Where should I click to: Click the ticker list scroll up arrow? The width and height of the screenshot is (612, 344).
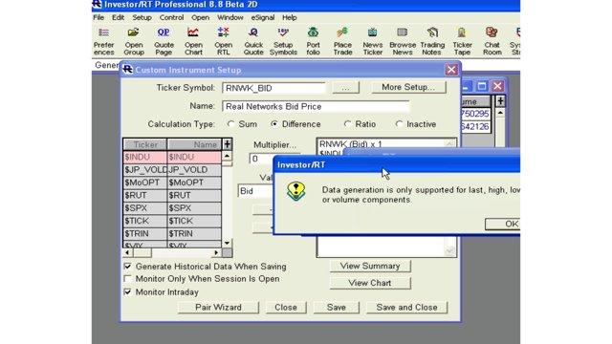(228, 156)
